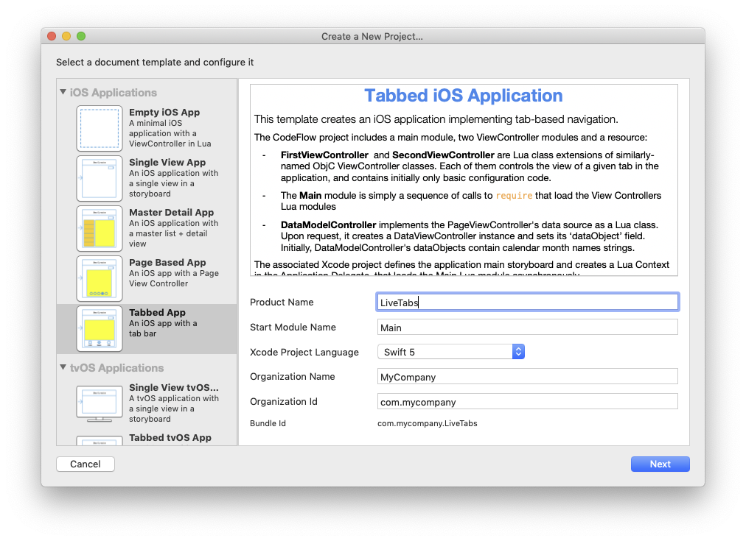The width and height of the screenshot is (746, 541).
Task: Click the Next button
Action: (660, 464)
